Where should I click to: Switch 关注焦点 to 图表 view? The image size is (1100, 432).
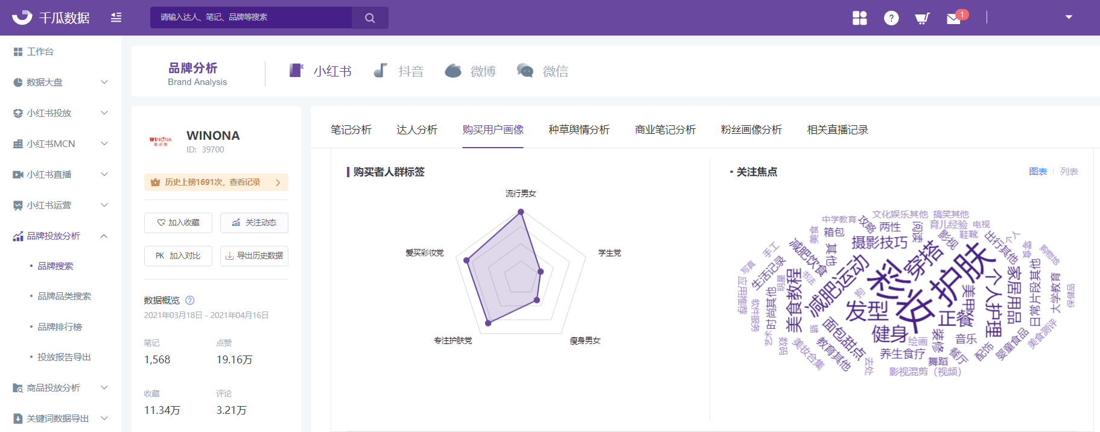click(x=1038, y=172)
